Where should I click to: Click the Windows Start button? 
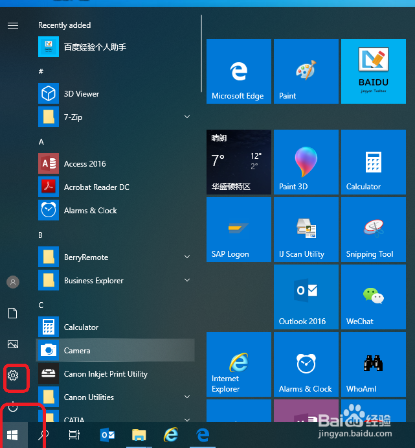tap(12, 435)
